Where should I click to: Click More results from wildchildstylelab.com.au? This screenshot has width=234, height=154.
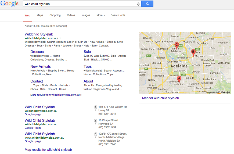coord(56,95)
